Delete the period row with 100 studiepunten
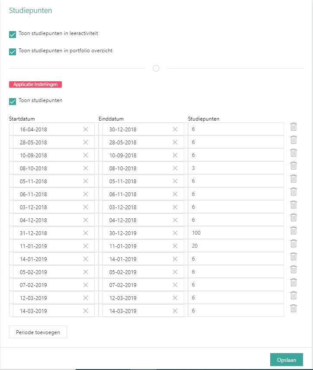This screenshot has height=370, width=313. pyautogui.click(x=293, y=230)
